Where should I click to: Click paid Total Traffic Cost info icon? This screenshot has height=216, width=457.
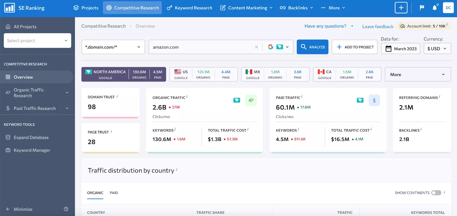tap(371, 129)
